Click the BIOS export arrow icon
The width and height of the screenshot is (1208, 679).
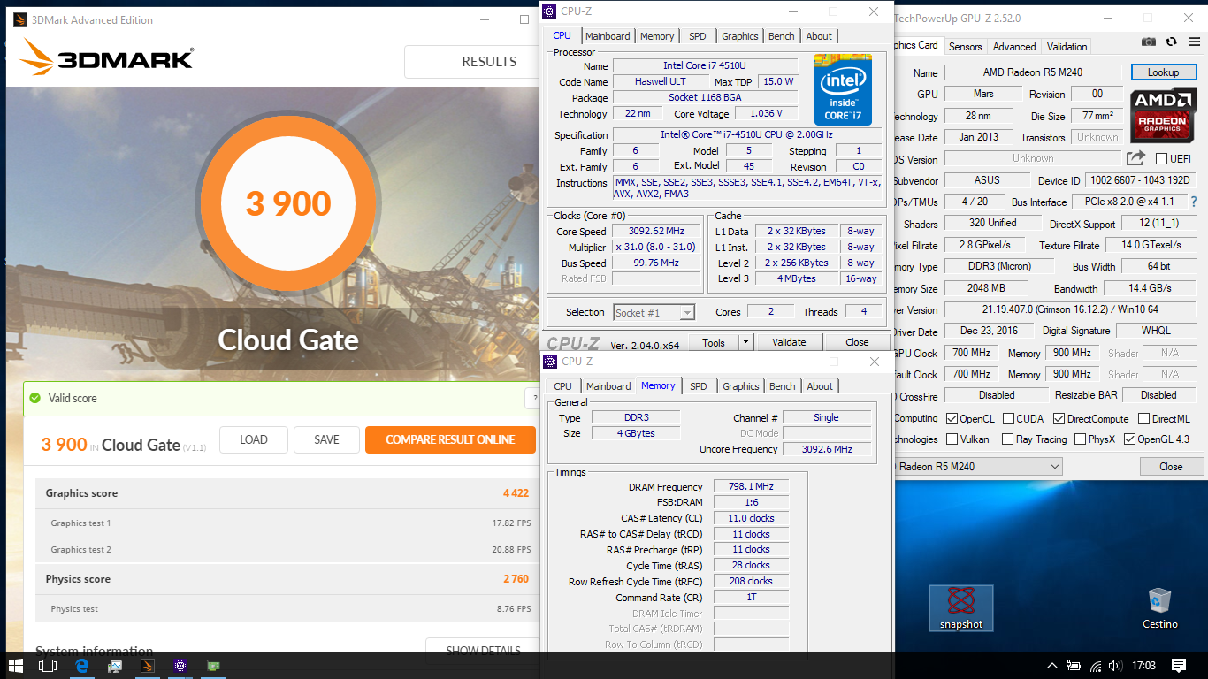click(x=1135, y=158)
